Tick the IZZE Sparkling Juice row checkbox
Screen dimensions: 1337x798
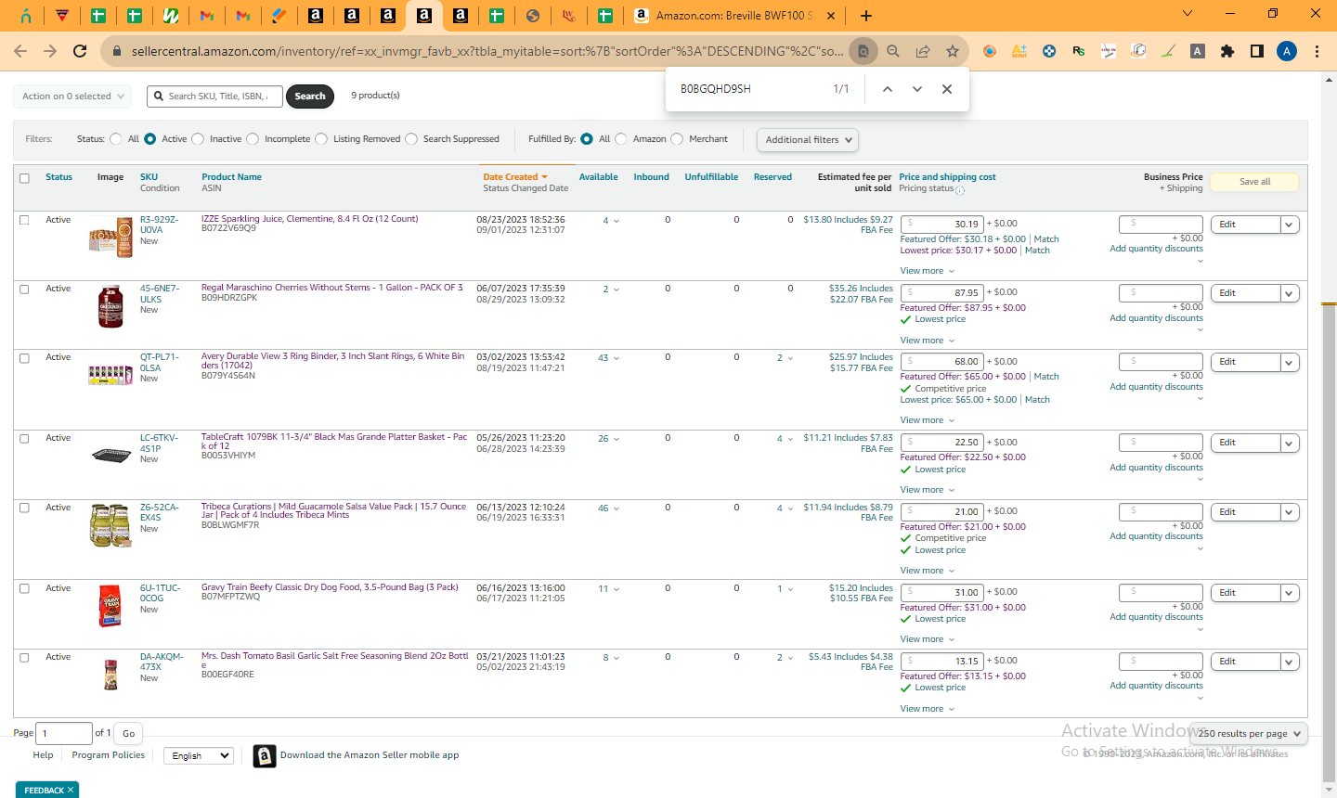tap(24, 221)
